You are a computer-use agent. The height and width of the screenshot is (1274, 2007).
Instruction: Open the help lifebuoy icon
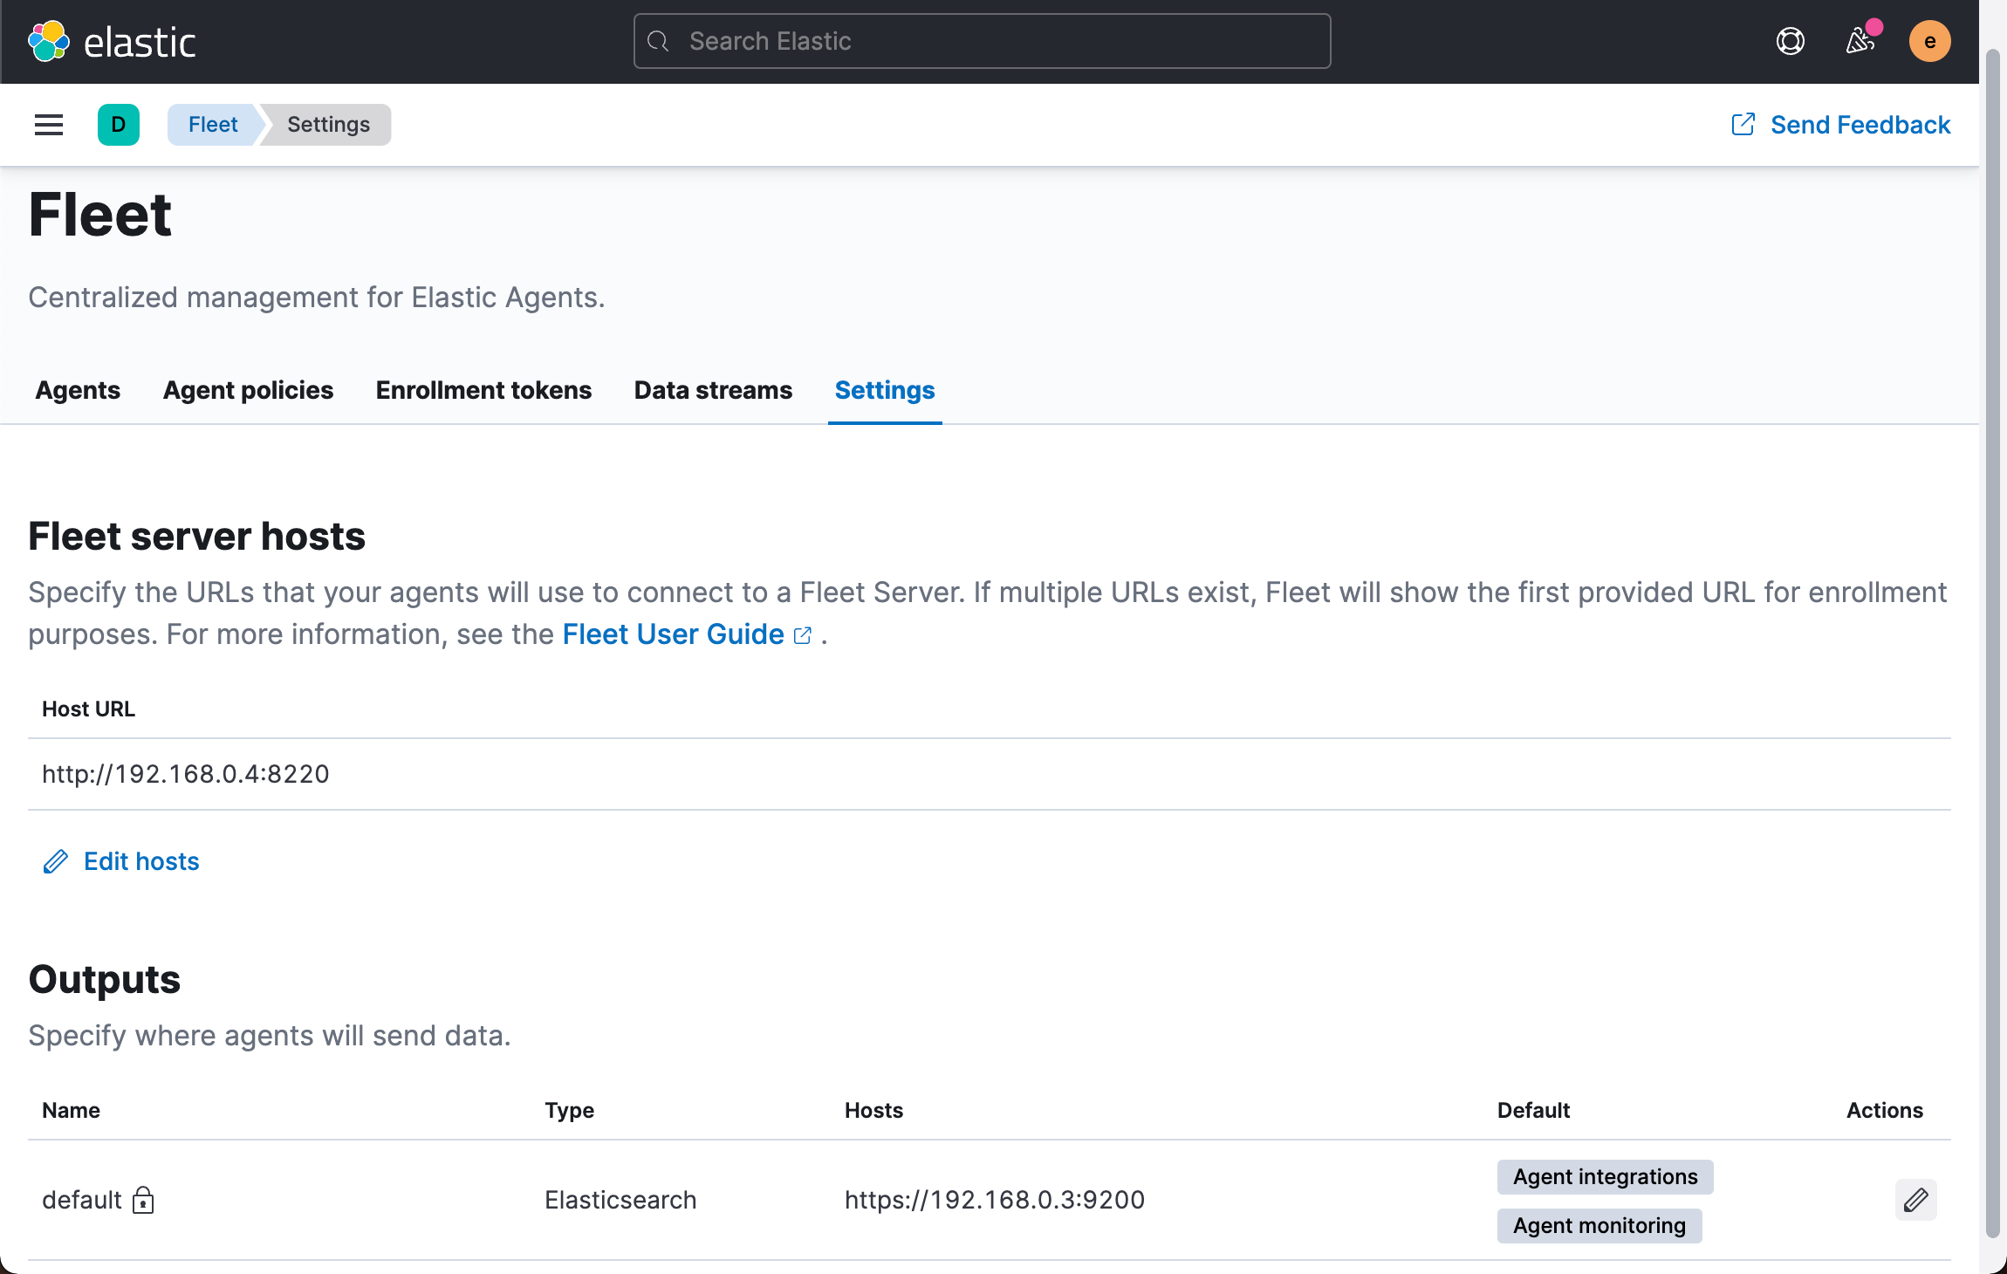pos(1790,41)
